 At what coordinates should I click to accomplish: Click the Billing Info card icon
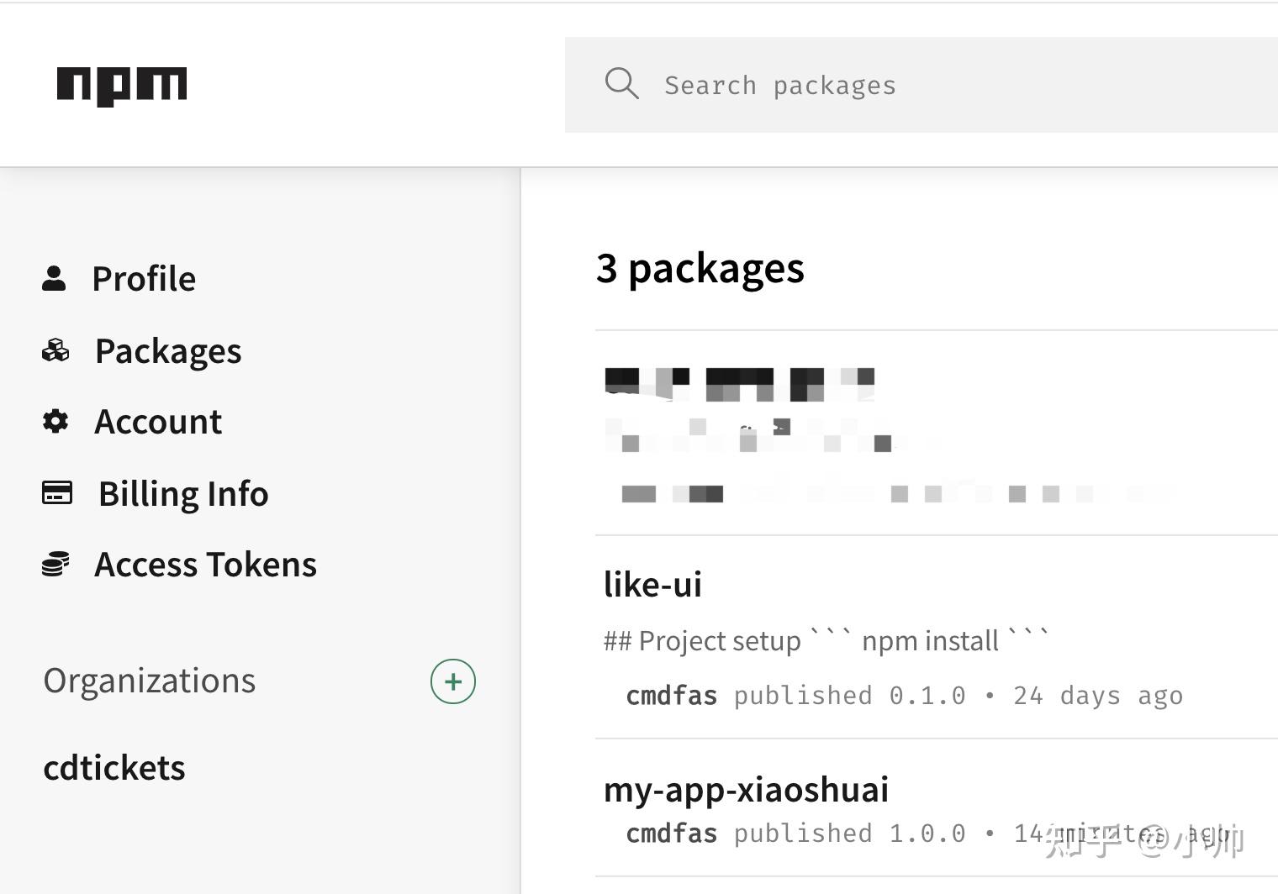pyautogui.click(x=55, y=492)
